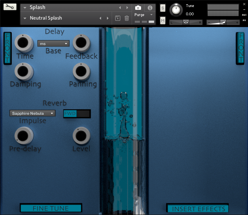Click the reverb Pre-delay knob
248x215 pixels.
(x=24, y=136)
